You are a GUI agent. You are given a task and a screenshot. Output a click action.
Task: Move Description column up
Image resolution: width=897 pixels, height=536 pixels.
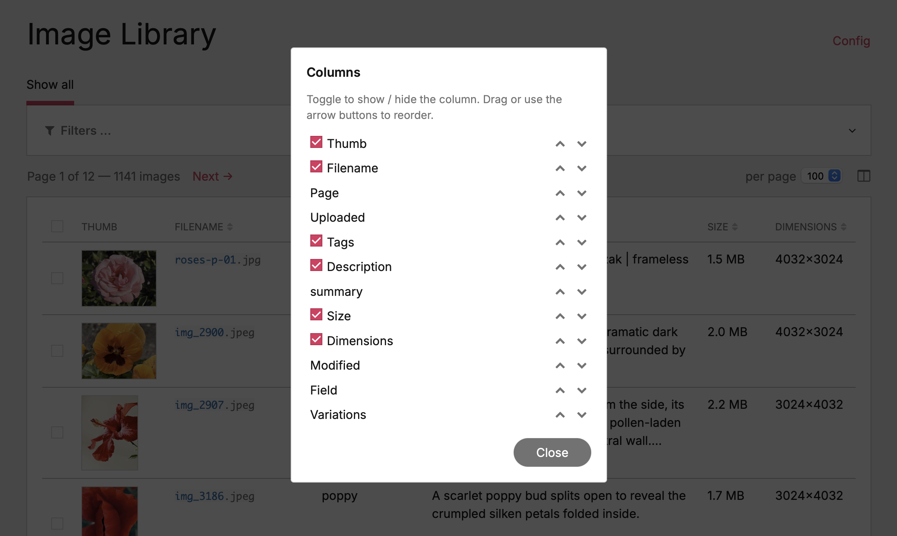pos(560,267)
